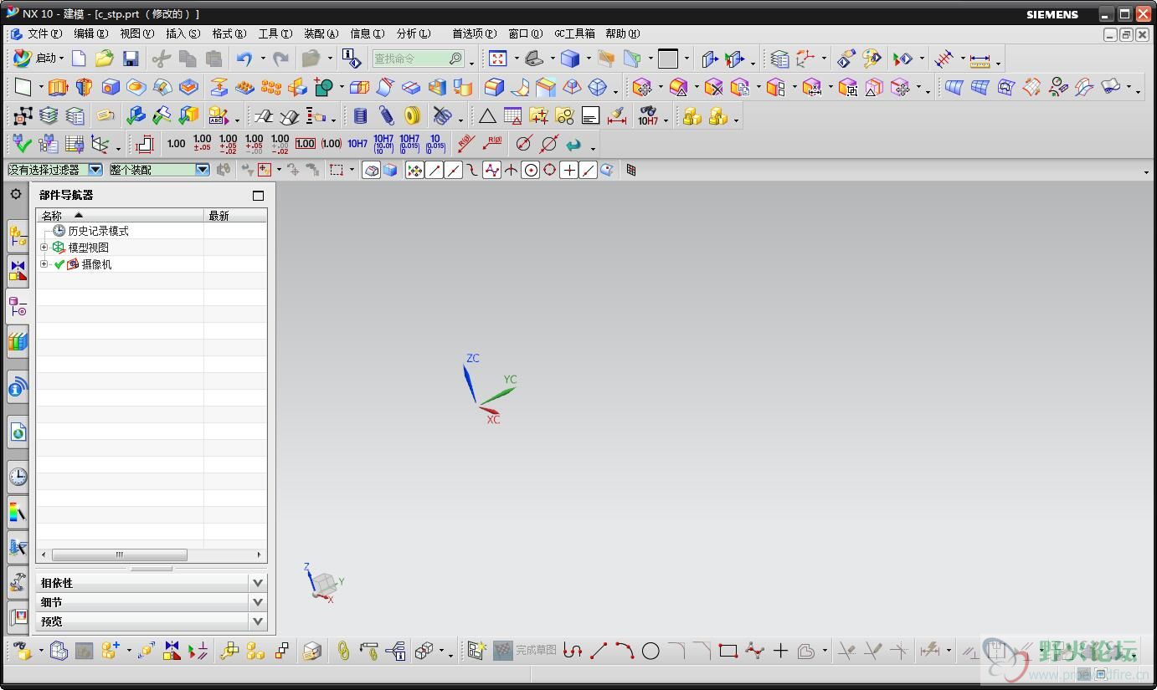
Task: Open the 插入 menu
Action: 183,34
